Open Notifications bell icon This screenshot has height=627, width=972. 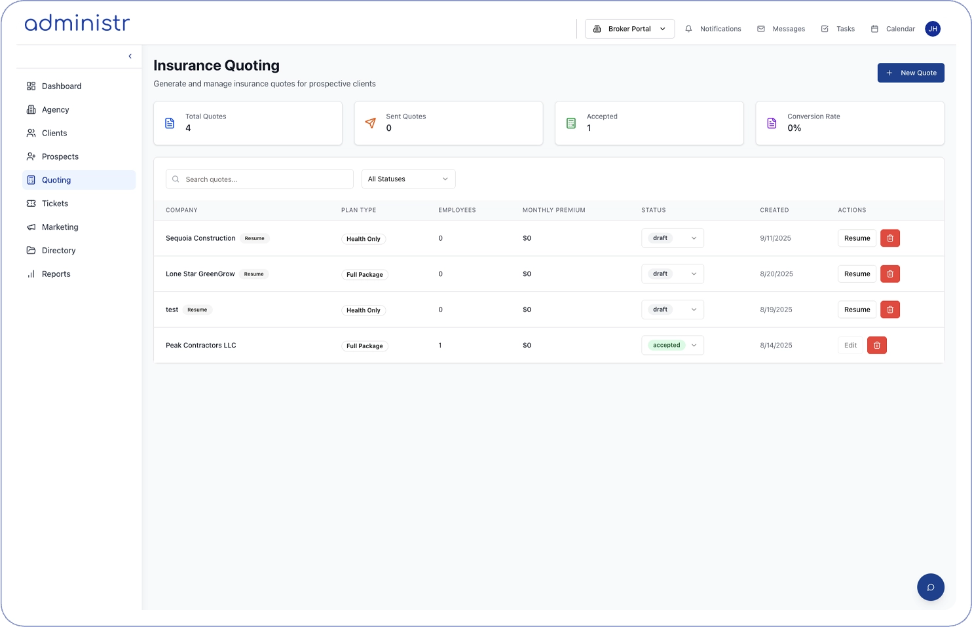click(x=688, y=29)
